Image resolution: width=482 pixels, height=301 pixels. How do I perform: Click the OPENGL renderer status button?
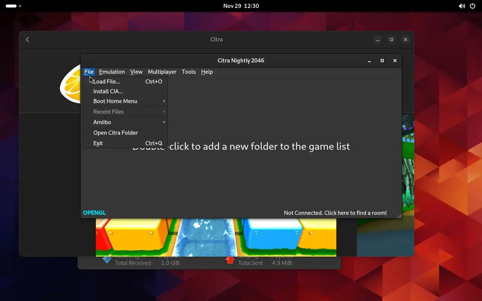tap(94, 213)
